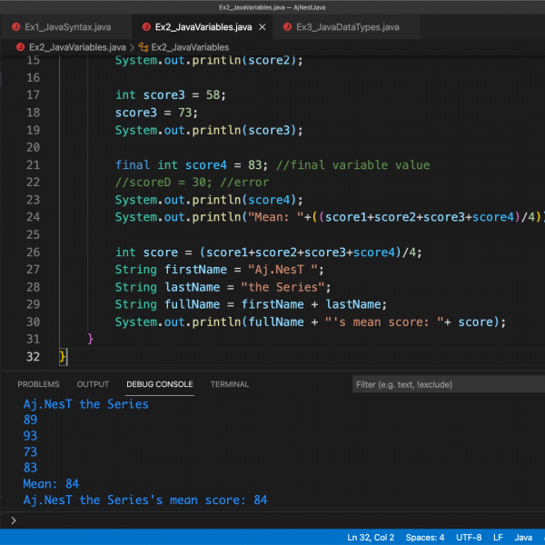Show the Problems panel
This screenshot has height=545, width=545.
(38, 384)
